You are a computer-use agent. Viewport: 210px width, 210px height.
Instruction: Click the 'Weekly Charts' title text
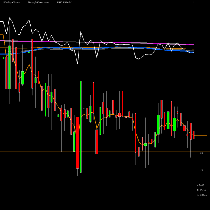tap(11, 3)
